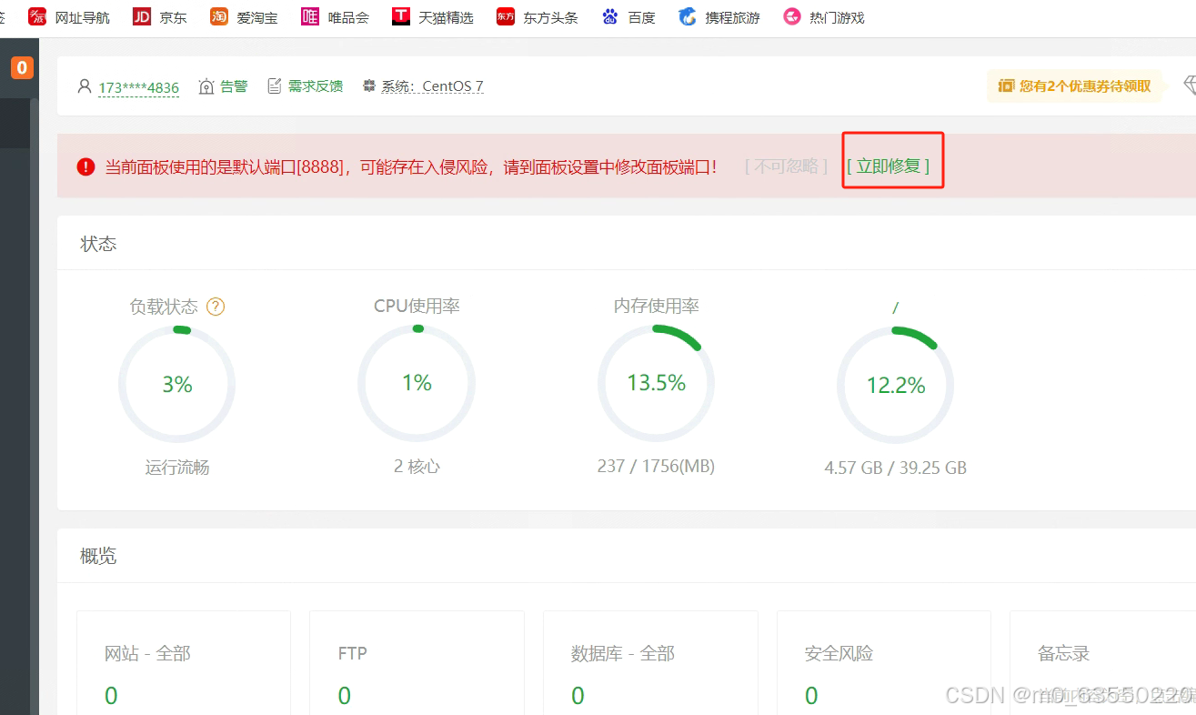Screen dimensions: 1196x715
Task: Click the 173****4836 account link
Action: coord(138,87)
